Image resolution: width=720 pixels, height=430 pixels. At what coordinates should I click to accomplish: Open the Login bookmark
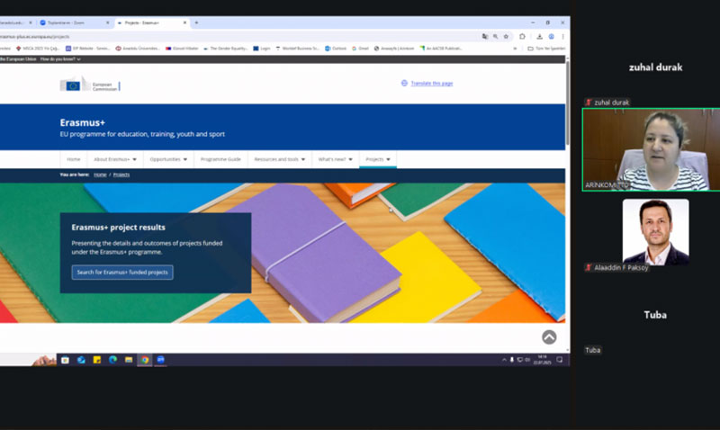click(x=262, y=49)
